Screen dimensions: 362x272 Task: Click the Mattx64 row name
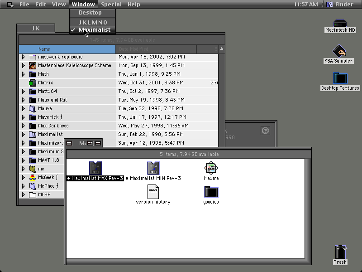click(48, 92)
